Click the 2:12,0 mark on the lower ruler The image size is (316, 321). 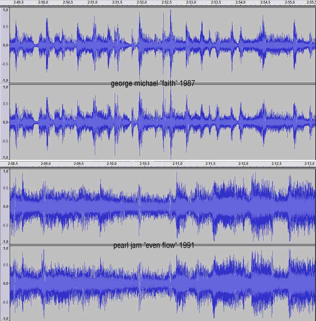243,164
